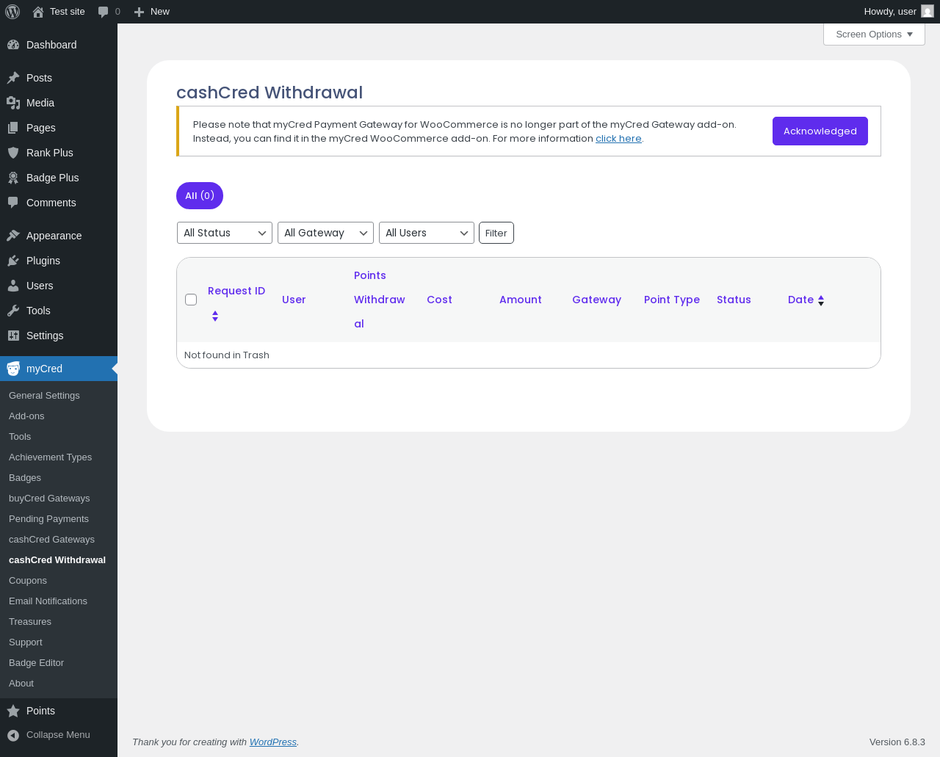The height and width of the screenshot is (757, 940).
Task: Click the Test site home icon
Action: click(38, 12)
